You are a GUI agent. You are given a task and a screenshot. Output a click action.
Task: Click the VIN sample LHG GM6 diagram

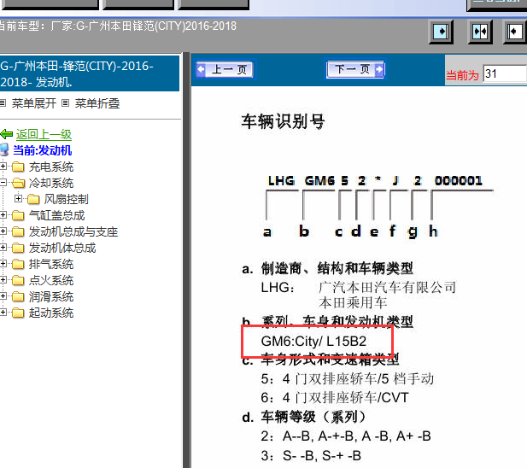378,206
